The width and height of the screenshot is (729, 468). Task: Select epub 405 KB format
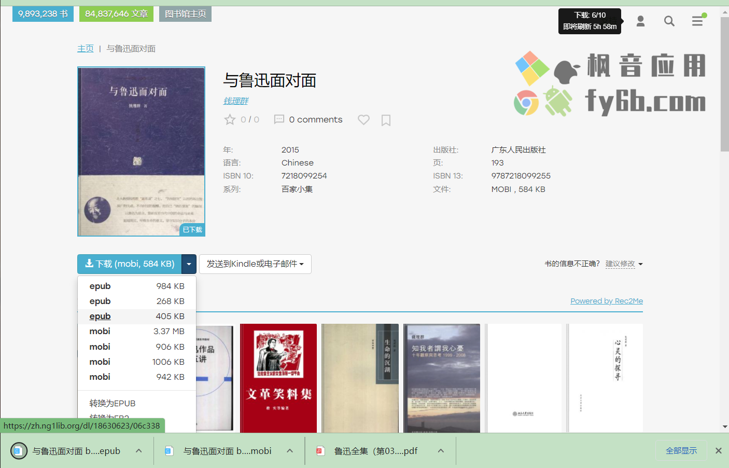[x=137, y=316]
